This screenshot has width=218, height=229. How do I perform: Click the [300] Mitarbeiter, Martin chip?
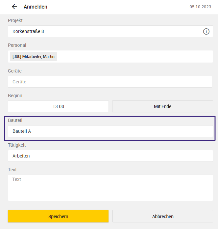(33, 57)
